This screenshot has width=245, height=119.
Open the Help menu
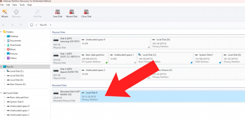pyautogui.click(x=29, y=5)
